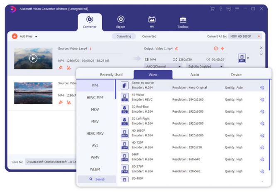Open settings gear for Same as source
276x192 pixels.
[262, 88]
